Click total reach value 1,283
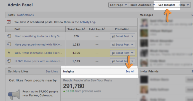193x101 pixels. (76, 44)
